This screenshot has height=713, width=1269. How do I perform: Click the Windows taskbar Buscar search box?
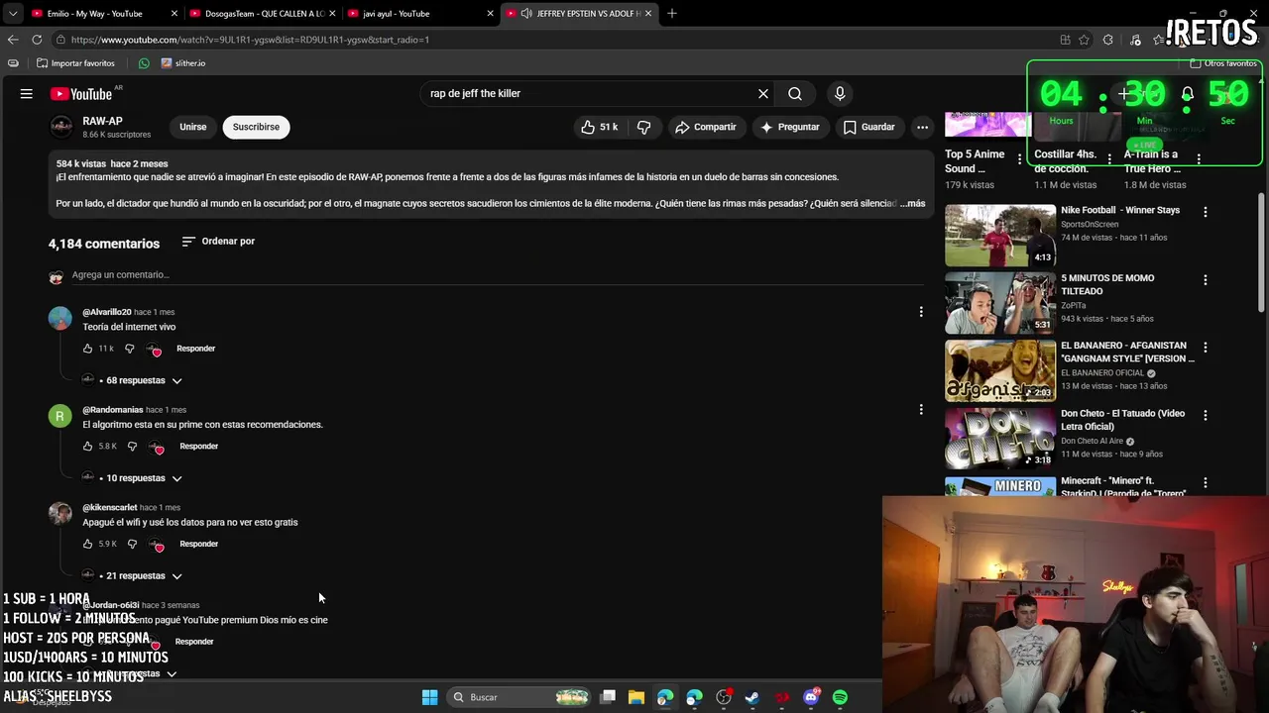point(520,697)
